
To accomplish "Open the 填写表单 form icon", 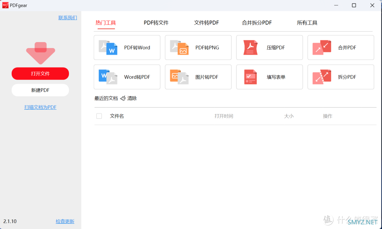I will [250, 77].
